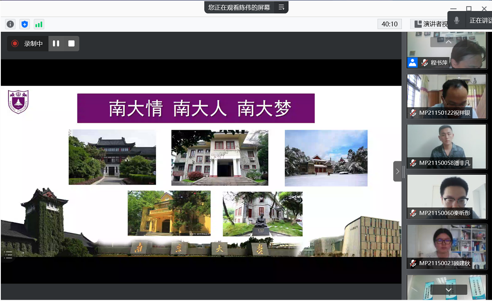Click the microphone icon in speaking indicator
Viewport: 492px width, 301px height.
(457, 20)
